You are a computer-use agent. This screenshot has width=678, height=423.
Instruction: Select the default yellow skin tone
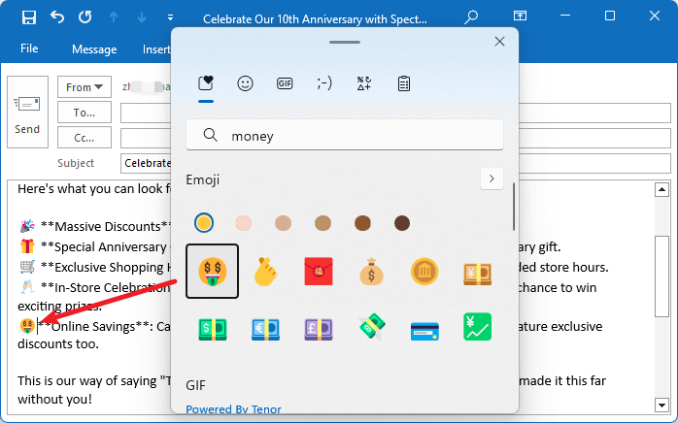(x=204, y=223)
